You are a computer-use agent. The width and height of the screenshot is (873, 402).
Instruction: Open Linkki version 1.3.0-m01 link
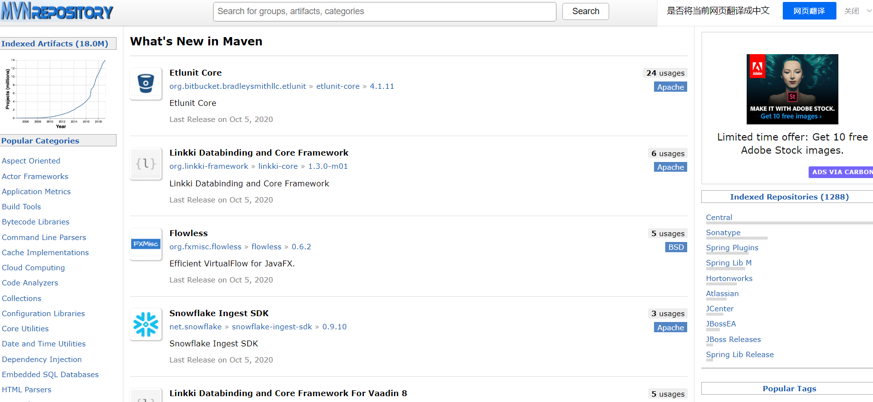tap(328, 166)
